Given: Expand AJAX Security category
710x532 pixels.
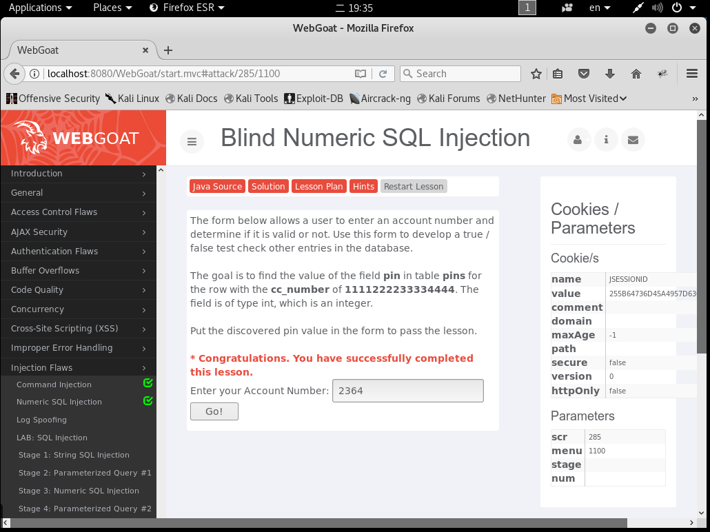Looking at the screenshot, I should click(79, 232).
